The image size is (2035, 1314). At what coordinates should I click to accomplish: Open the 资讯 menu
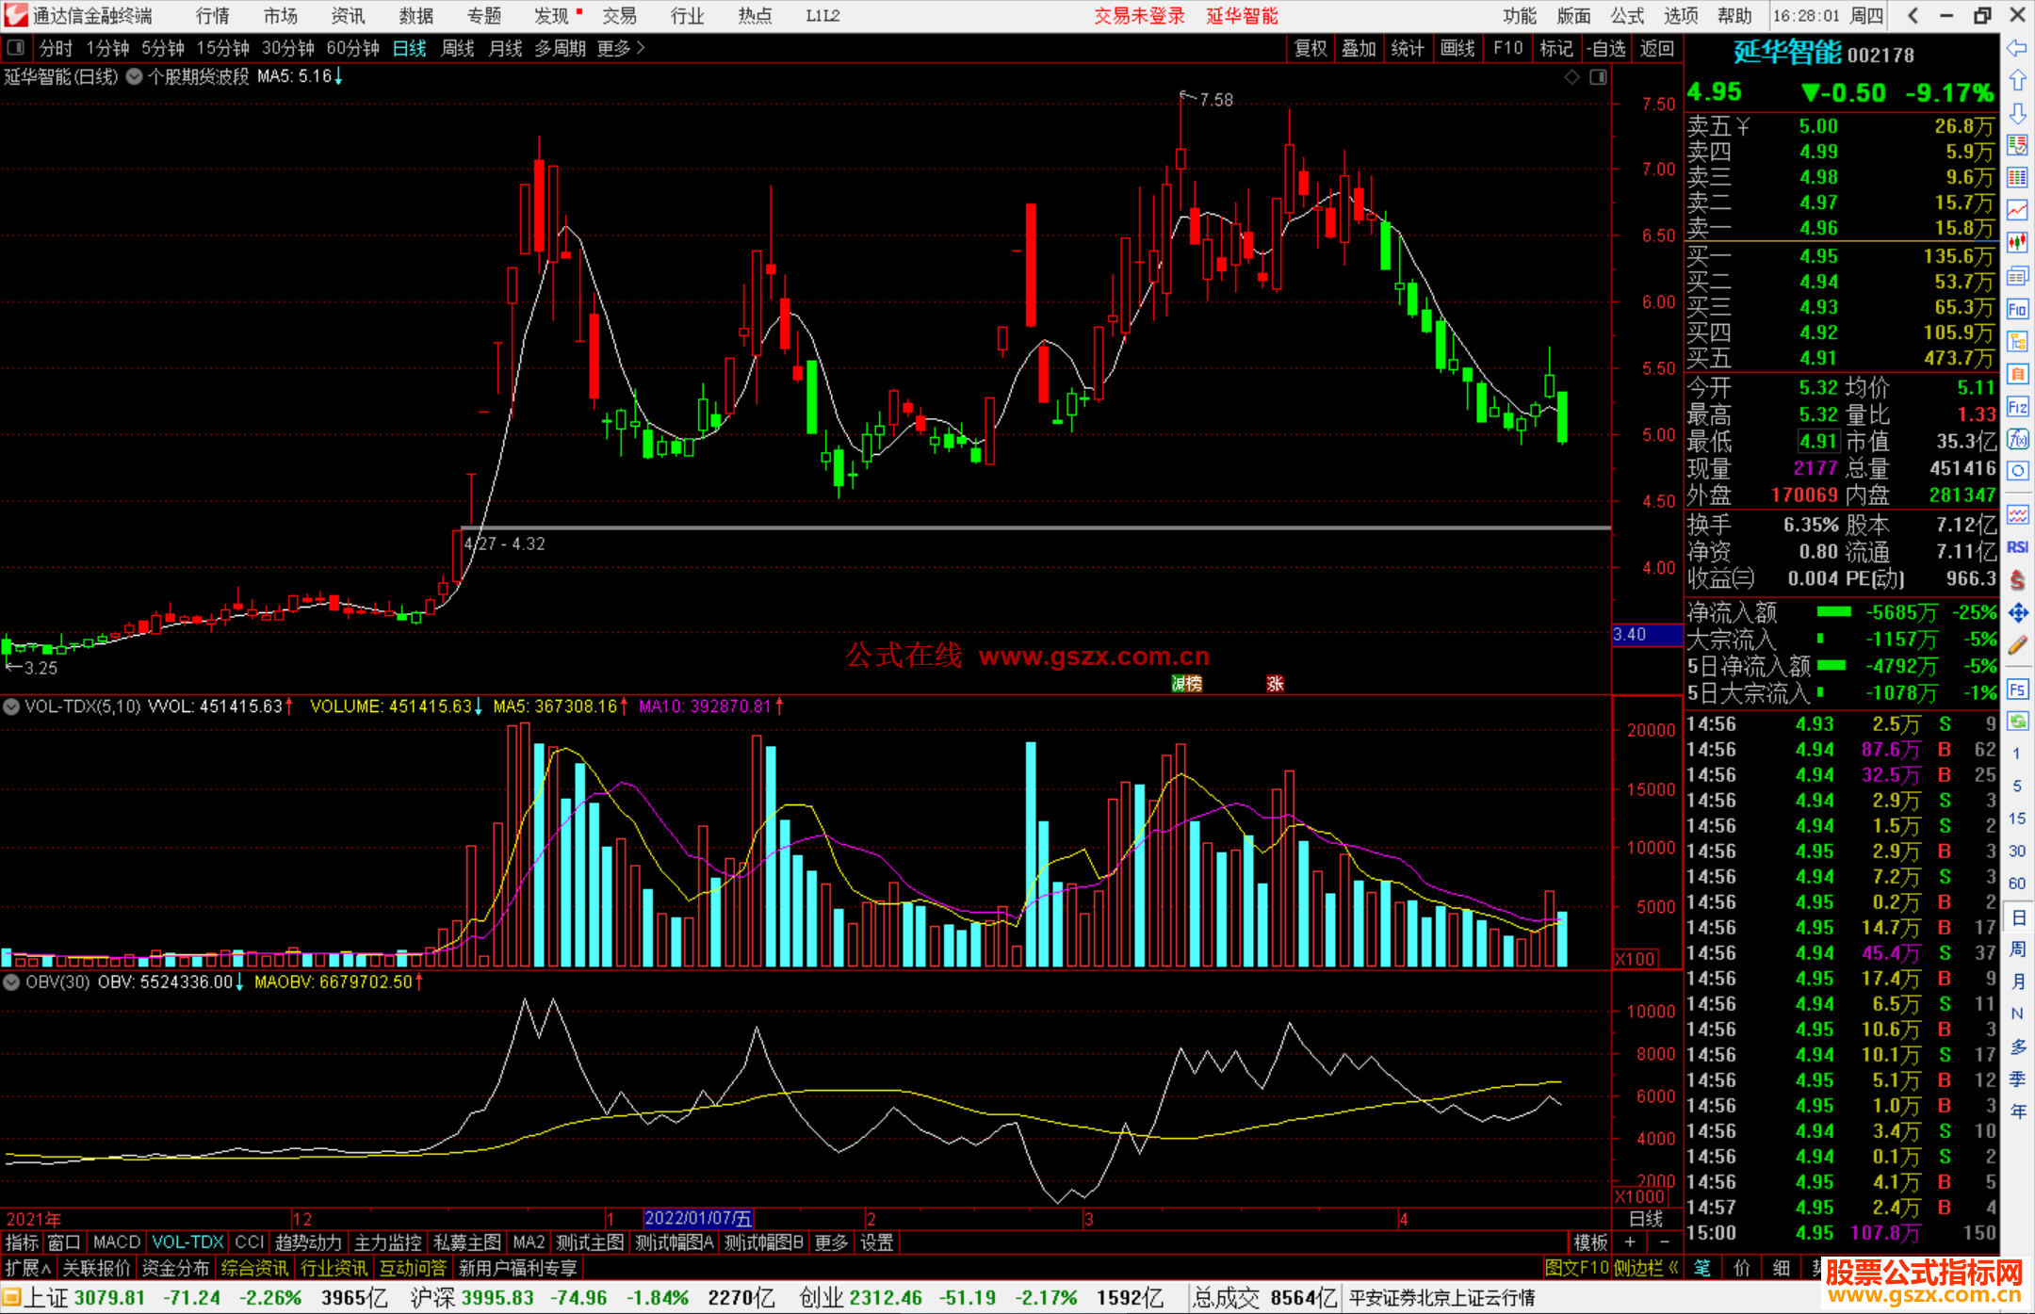[349, 15]
